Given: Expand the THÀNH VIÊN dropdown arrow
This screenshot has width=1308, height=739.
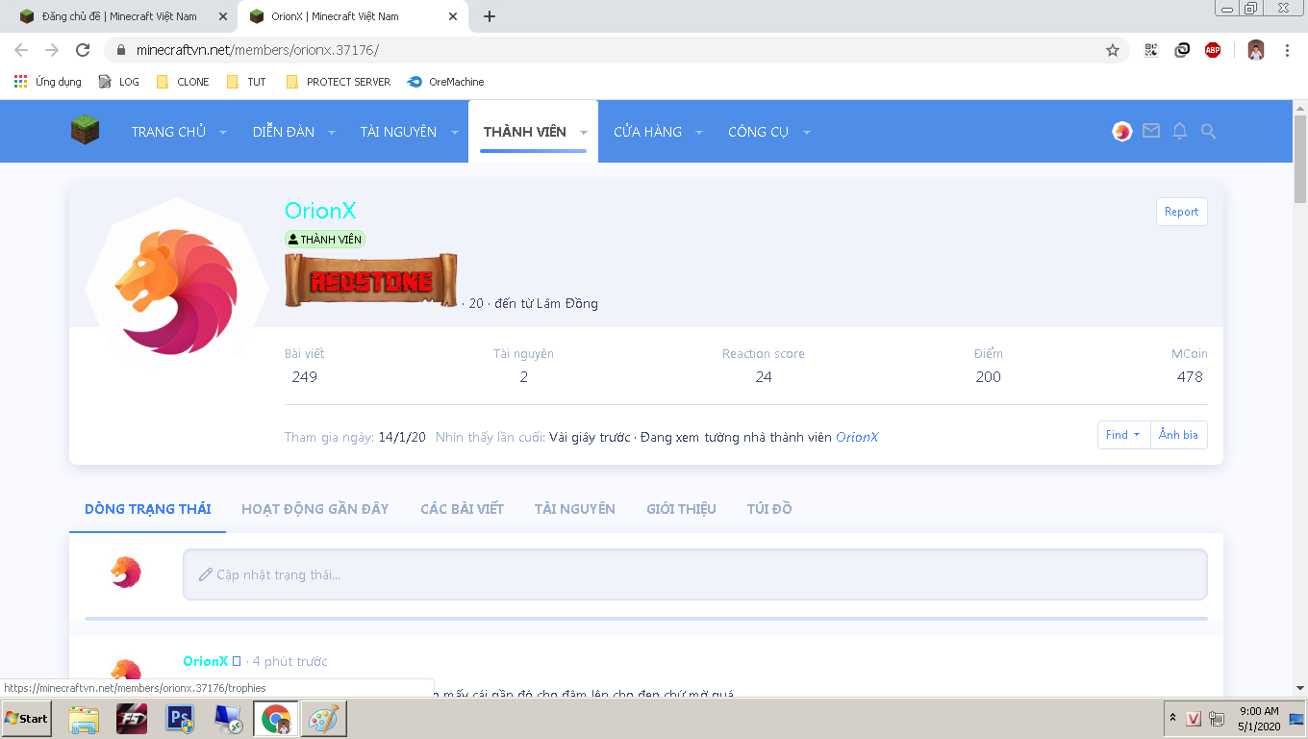Looking at the screenshot, I should click(x=584, y=132).
